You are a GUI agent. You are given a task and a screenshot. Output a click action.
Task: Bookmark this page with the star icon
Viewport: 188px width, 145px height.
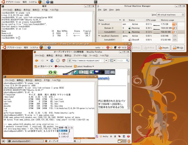point(102,60)
